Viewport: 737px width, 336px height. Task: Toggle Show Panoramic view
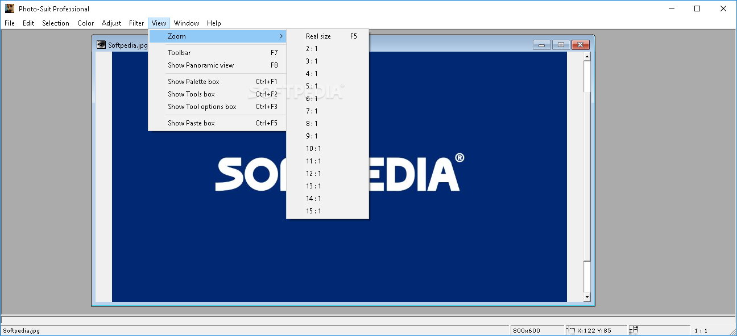[x=217, y=65]
